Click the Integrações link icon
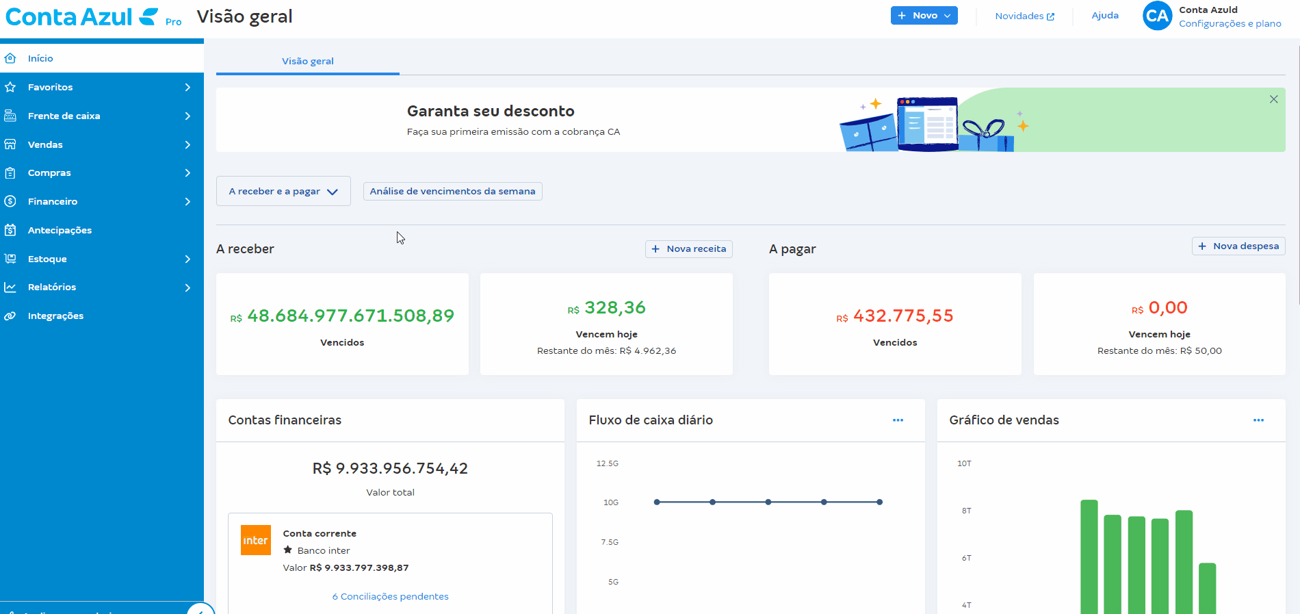 tap(10, 316)
